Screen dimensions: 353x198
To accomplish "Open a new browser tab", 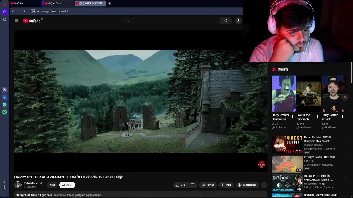I will point(109,4).
